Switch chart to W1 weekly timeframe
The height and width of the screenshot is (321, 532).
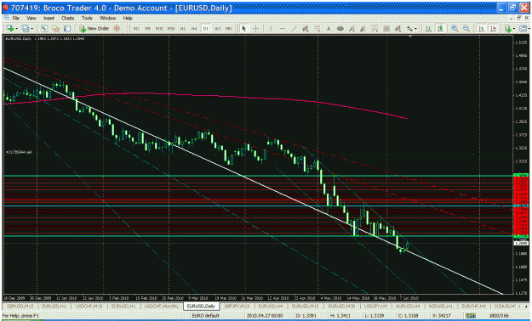[x=218, y=29]
